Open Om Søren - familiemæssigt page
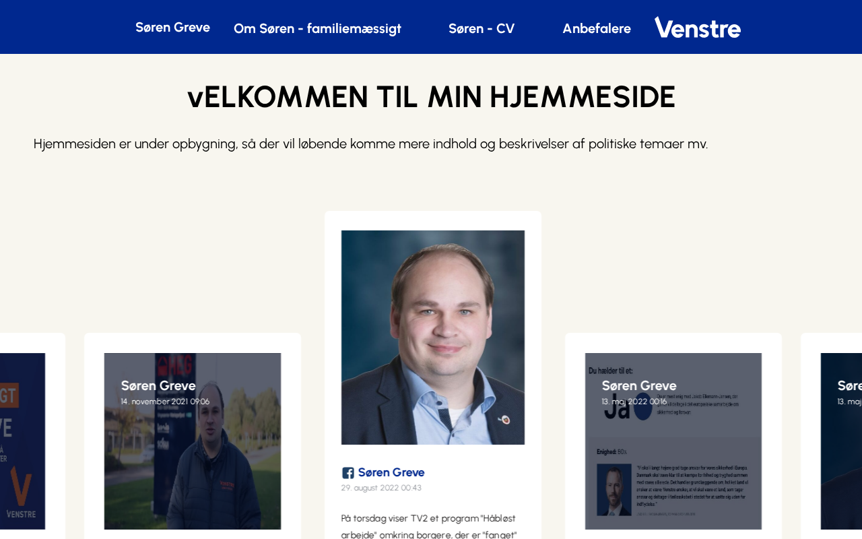 pos(317,28)
